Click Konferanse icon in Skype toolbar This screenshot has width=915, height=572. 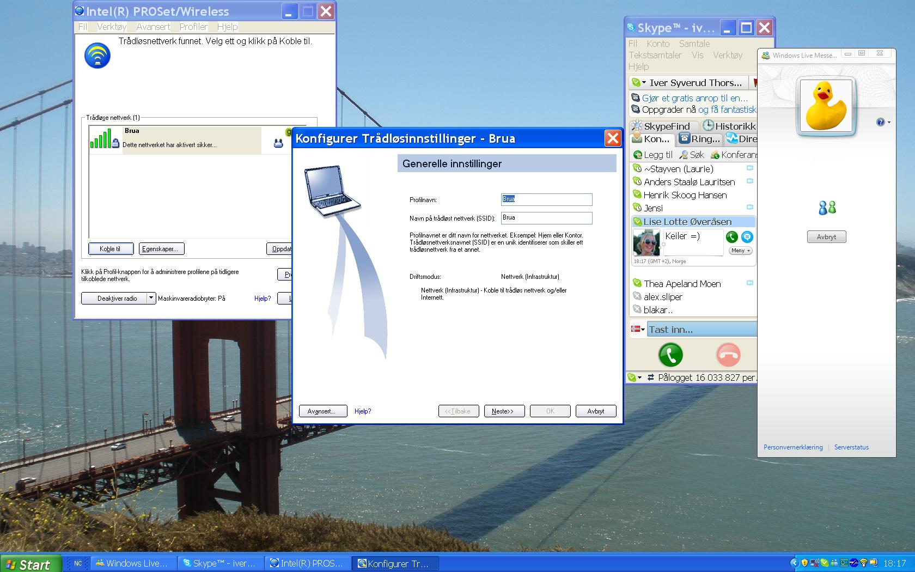(x=715, y=155)
